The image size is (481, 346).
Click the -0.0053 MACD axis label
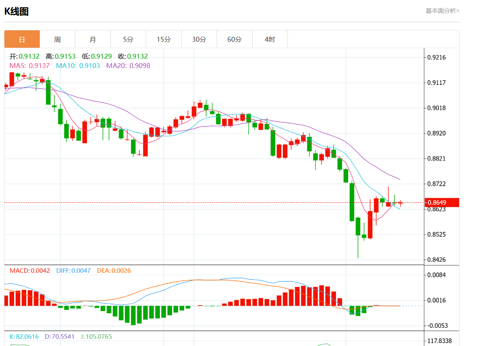tap(437, 326)
